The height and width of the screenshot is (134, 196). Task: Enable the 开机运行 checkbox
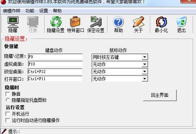tap(8, 114)
